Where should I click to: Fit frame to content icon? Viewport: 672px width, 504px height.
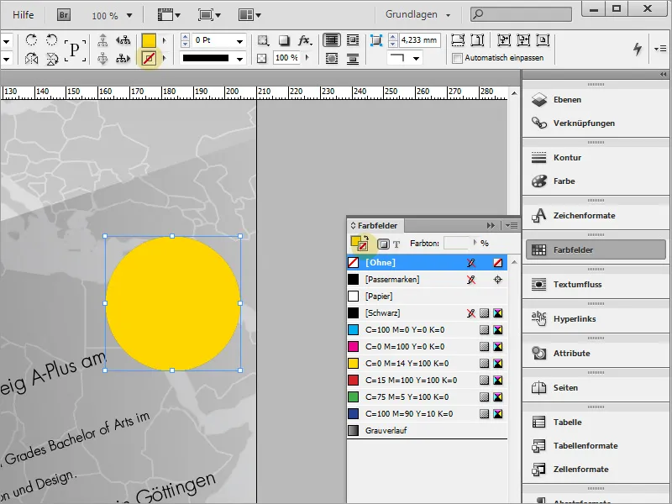click(x=523, y=40)
